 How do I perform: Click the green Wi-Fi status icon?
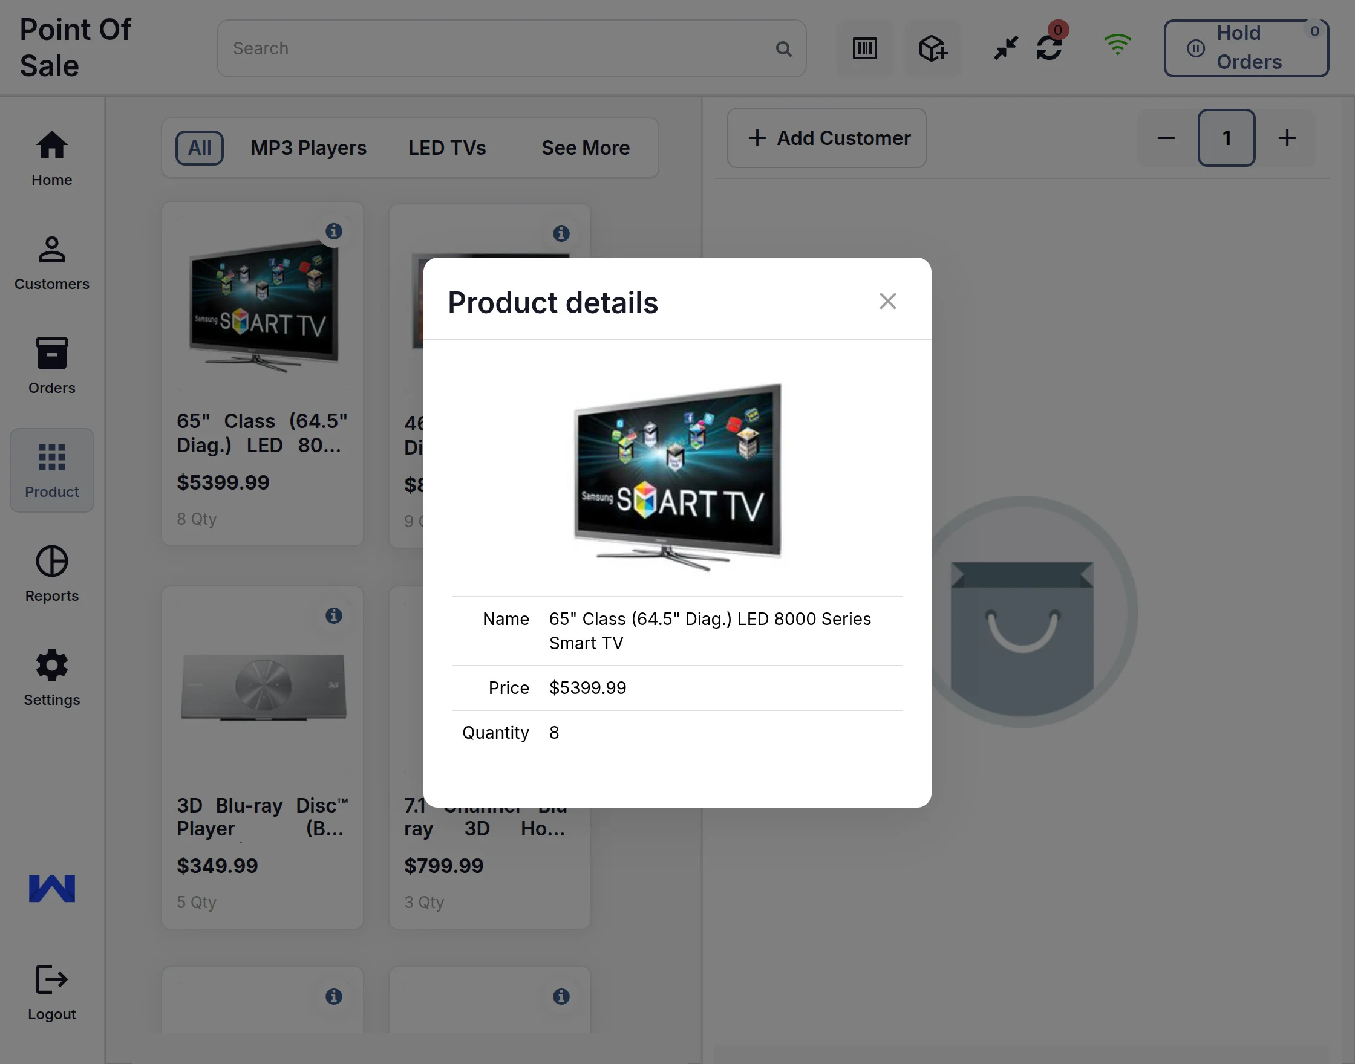click(x=1117, y=45)
